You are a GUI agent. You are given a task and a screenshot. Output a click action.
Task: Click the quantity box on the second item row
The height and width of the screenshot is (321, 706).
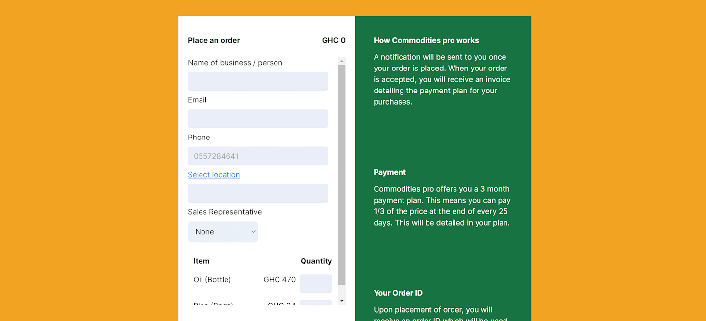click(x=316, y=302)
